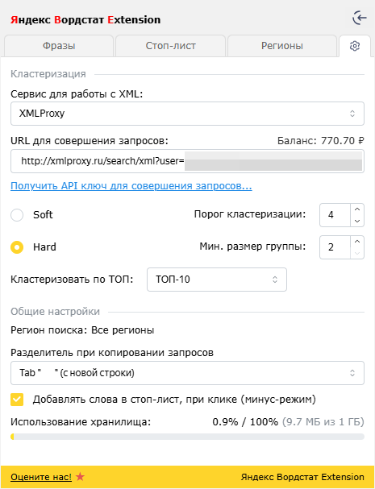Select the Soft clustering radio button

[x=17, y=215]
